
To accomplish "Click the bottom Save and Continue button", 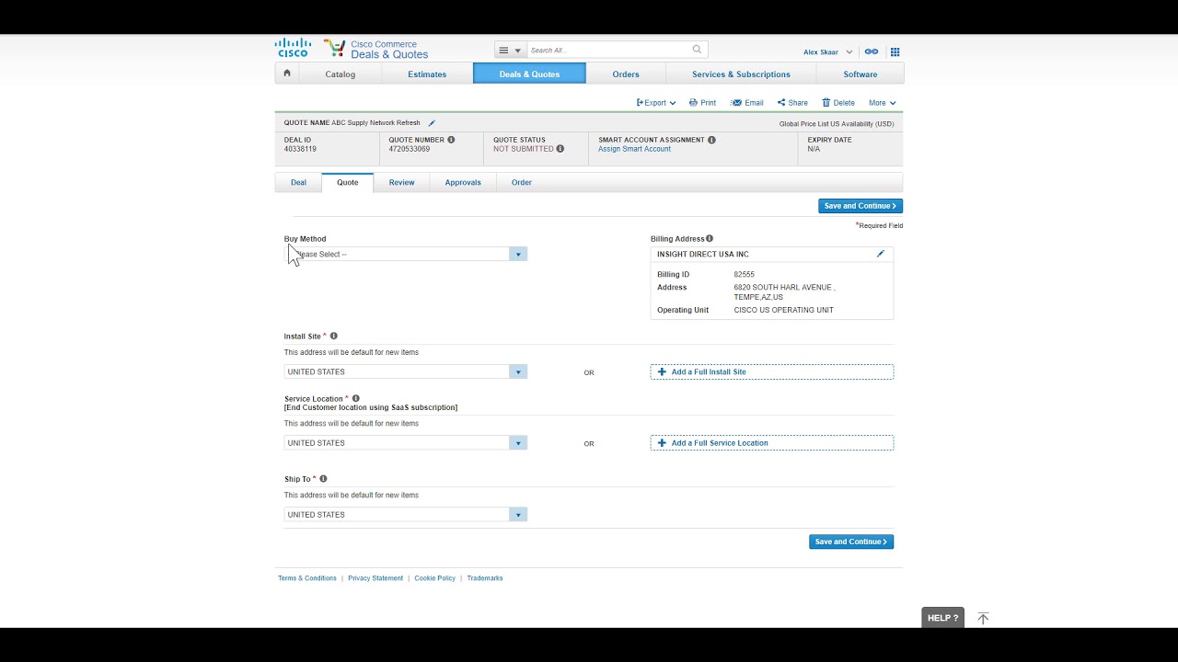I will pyautogui.click(x=851, y=542).
